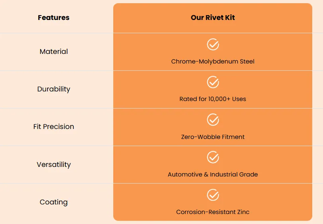Select the Zero-Wobble Fitment text
Screen dimensions: 323x224
213,137
